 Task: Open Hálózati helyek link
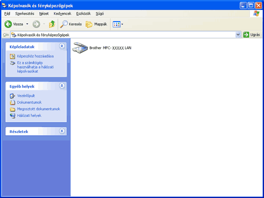[29, 116]
